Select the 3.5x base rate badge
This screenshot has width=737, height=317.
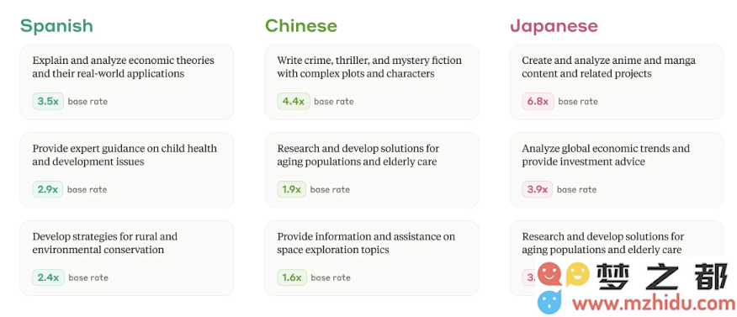click(48, 102)
